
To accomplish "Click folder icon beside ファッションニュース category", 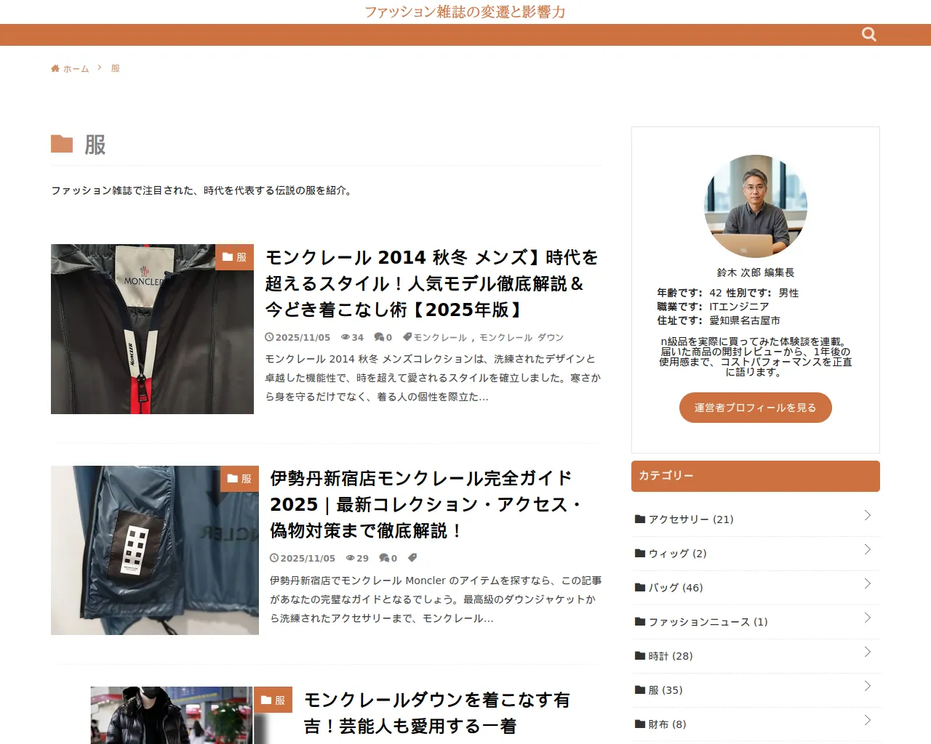I will (640, 621).
